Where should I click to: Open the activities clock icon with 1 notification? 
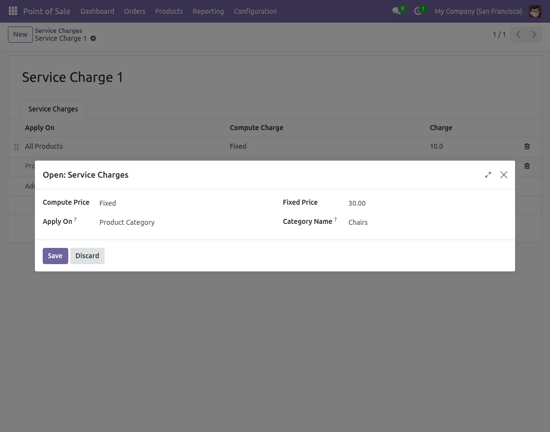tap(418, 11)
